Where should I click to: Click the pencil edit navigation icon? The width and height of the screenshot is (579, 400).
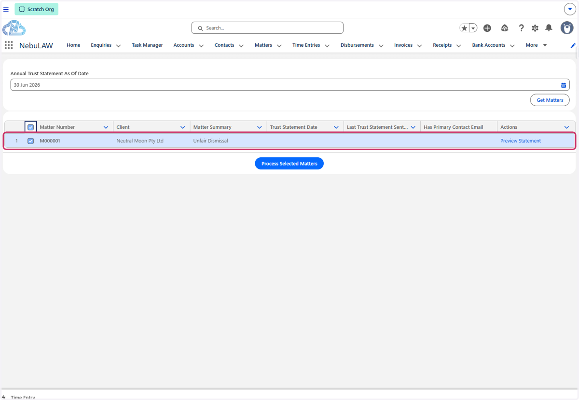coord(573,45)
